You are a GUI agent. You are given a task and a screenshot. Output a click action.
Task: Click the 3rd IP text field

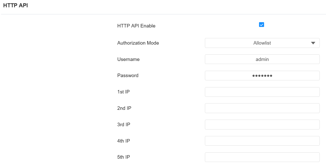coord(262,125)
